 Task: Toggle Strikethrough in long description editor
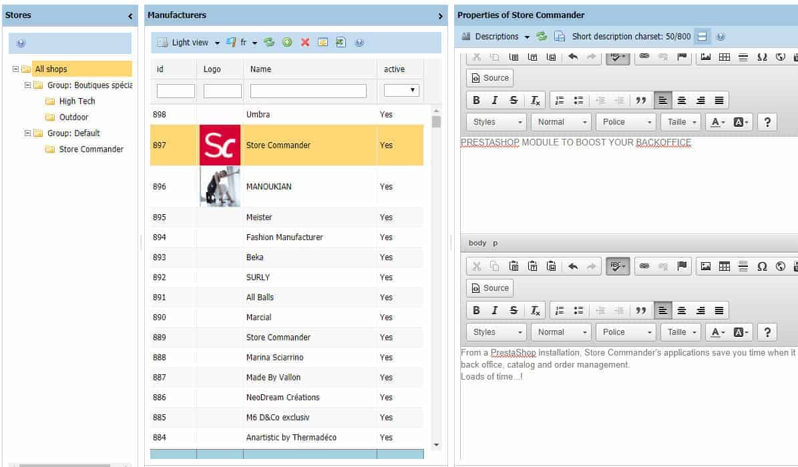tap(514, 310)
